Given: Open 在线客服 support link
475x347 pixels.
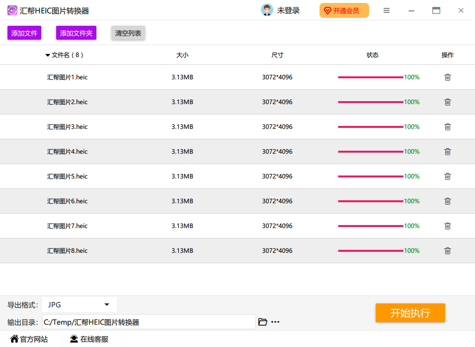Looking at the screenshot, I should coord(89,339).
